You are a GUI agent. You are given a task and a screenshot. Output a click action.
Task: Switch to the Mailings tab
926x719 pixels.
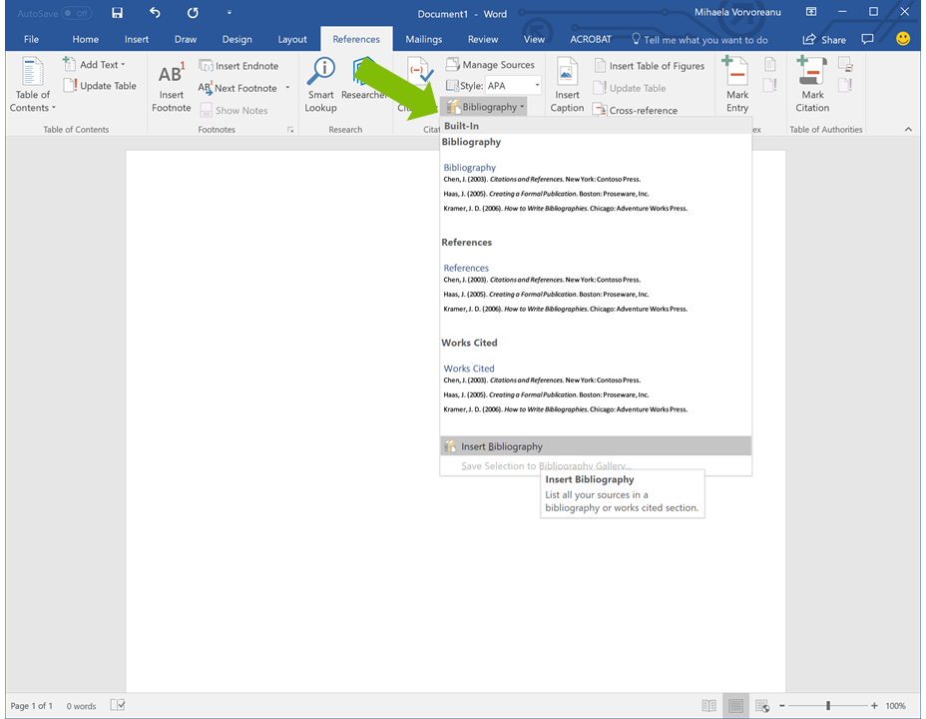[423, 39]
